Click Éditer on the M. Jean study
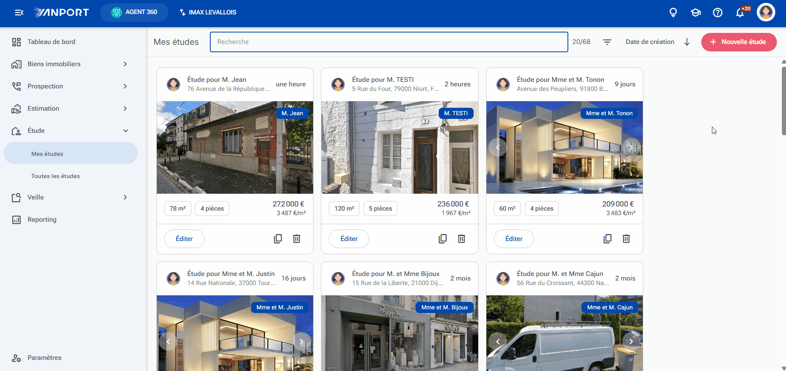The height and width of the screenshot is (371, 786). coord(184,239)
